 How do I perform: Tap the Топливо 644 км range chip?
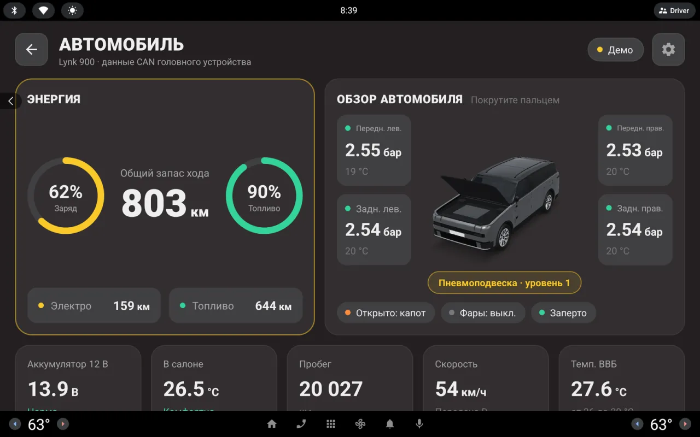(236, 306)
